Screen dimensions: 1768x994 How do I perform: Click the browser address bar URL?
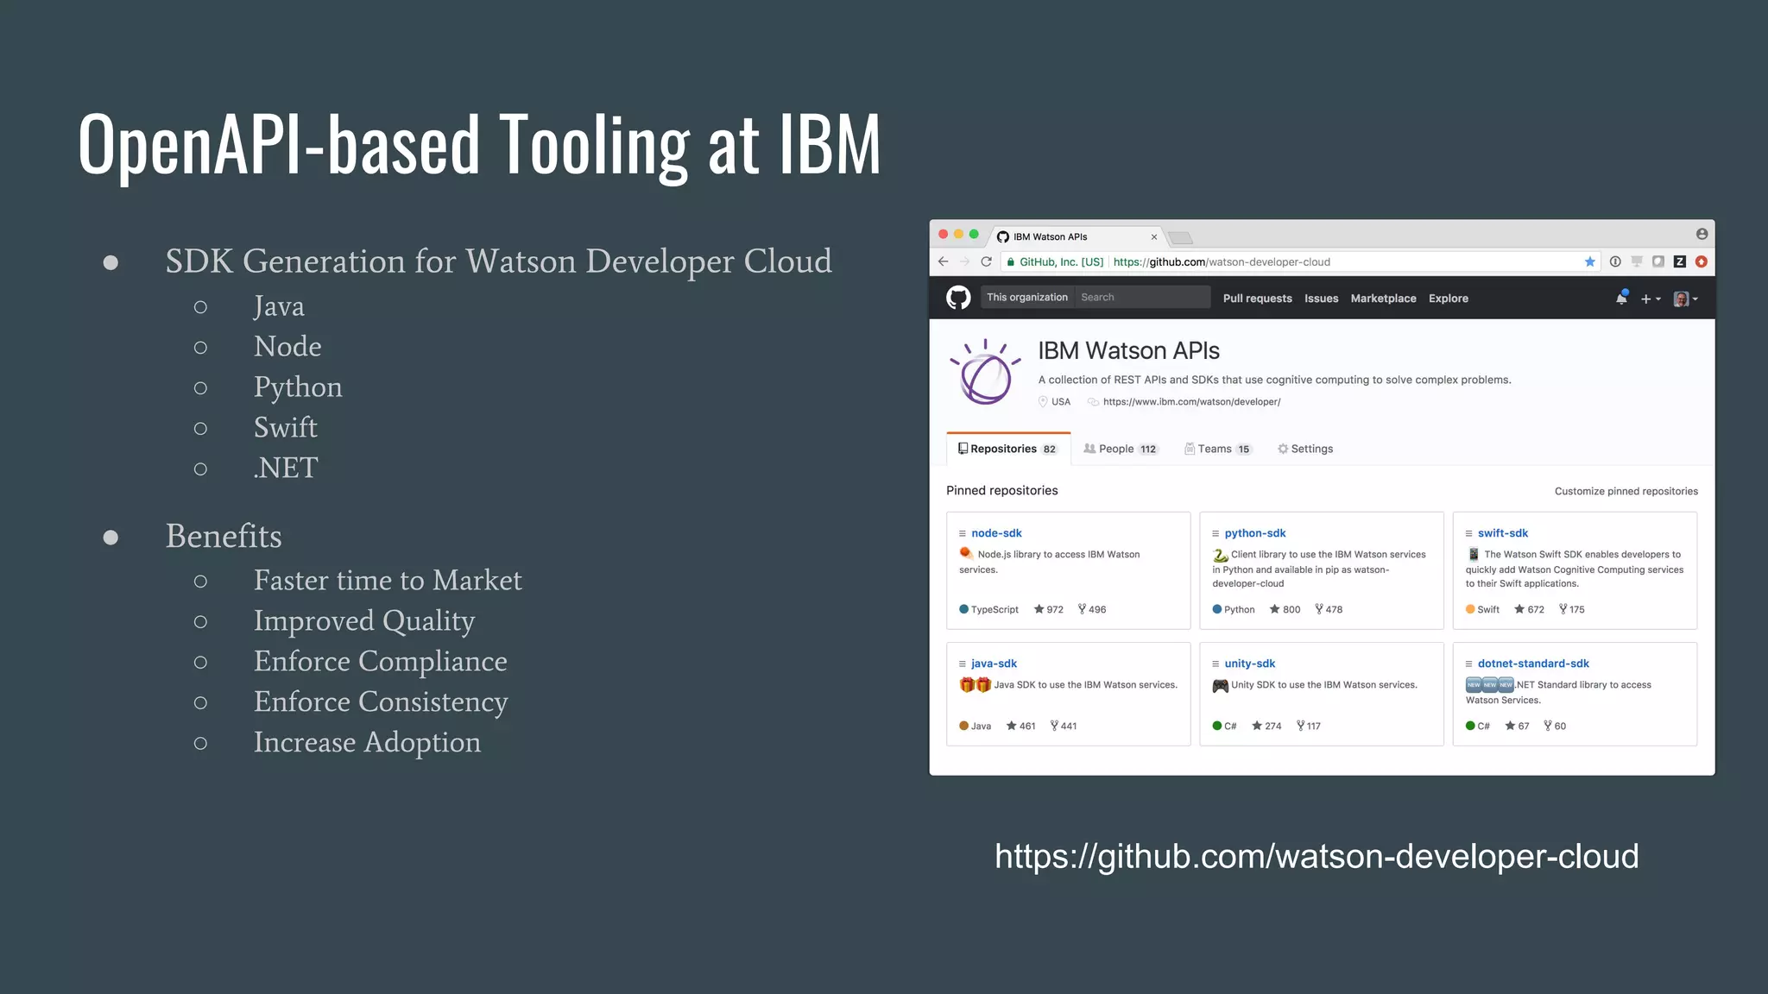pos(1222,261)
